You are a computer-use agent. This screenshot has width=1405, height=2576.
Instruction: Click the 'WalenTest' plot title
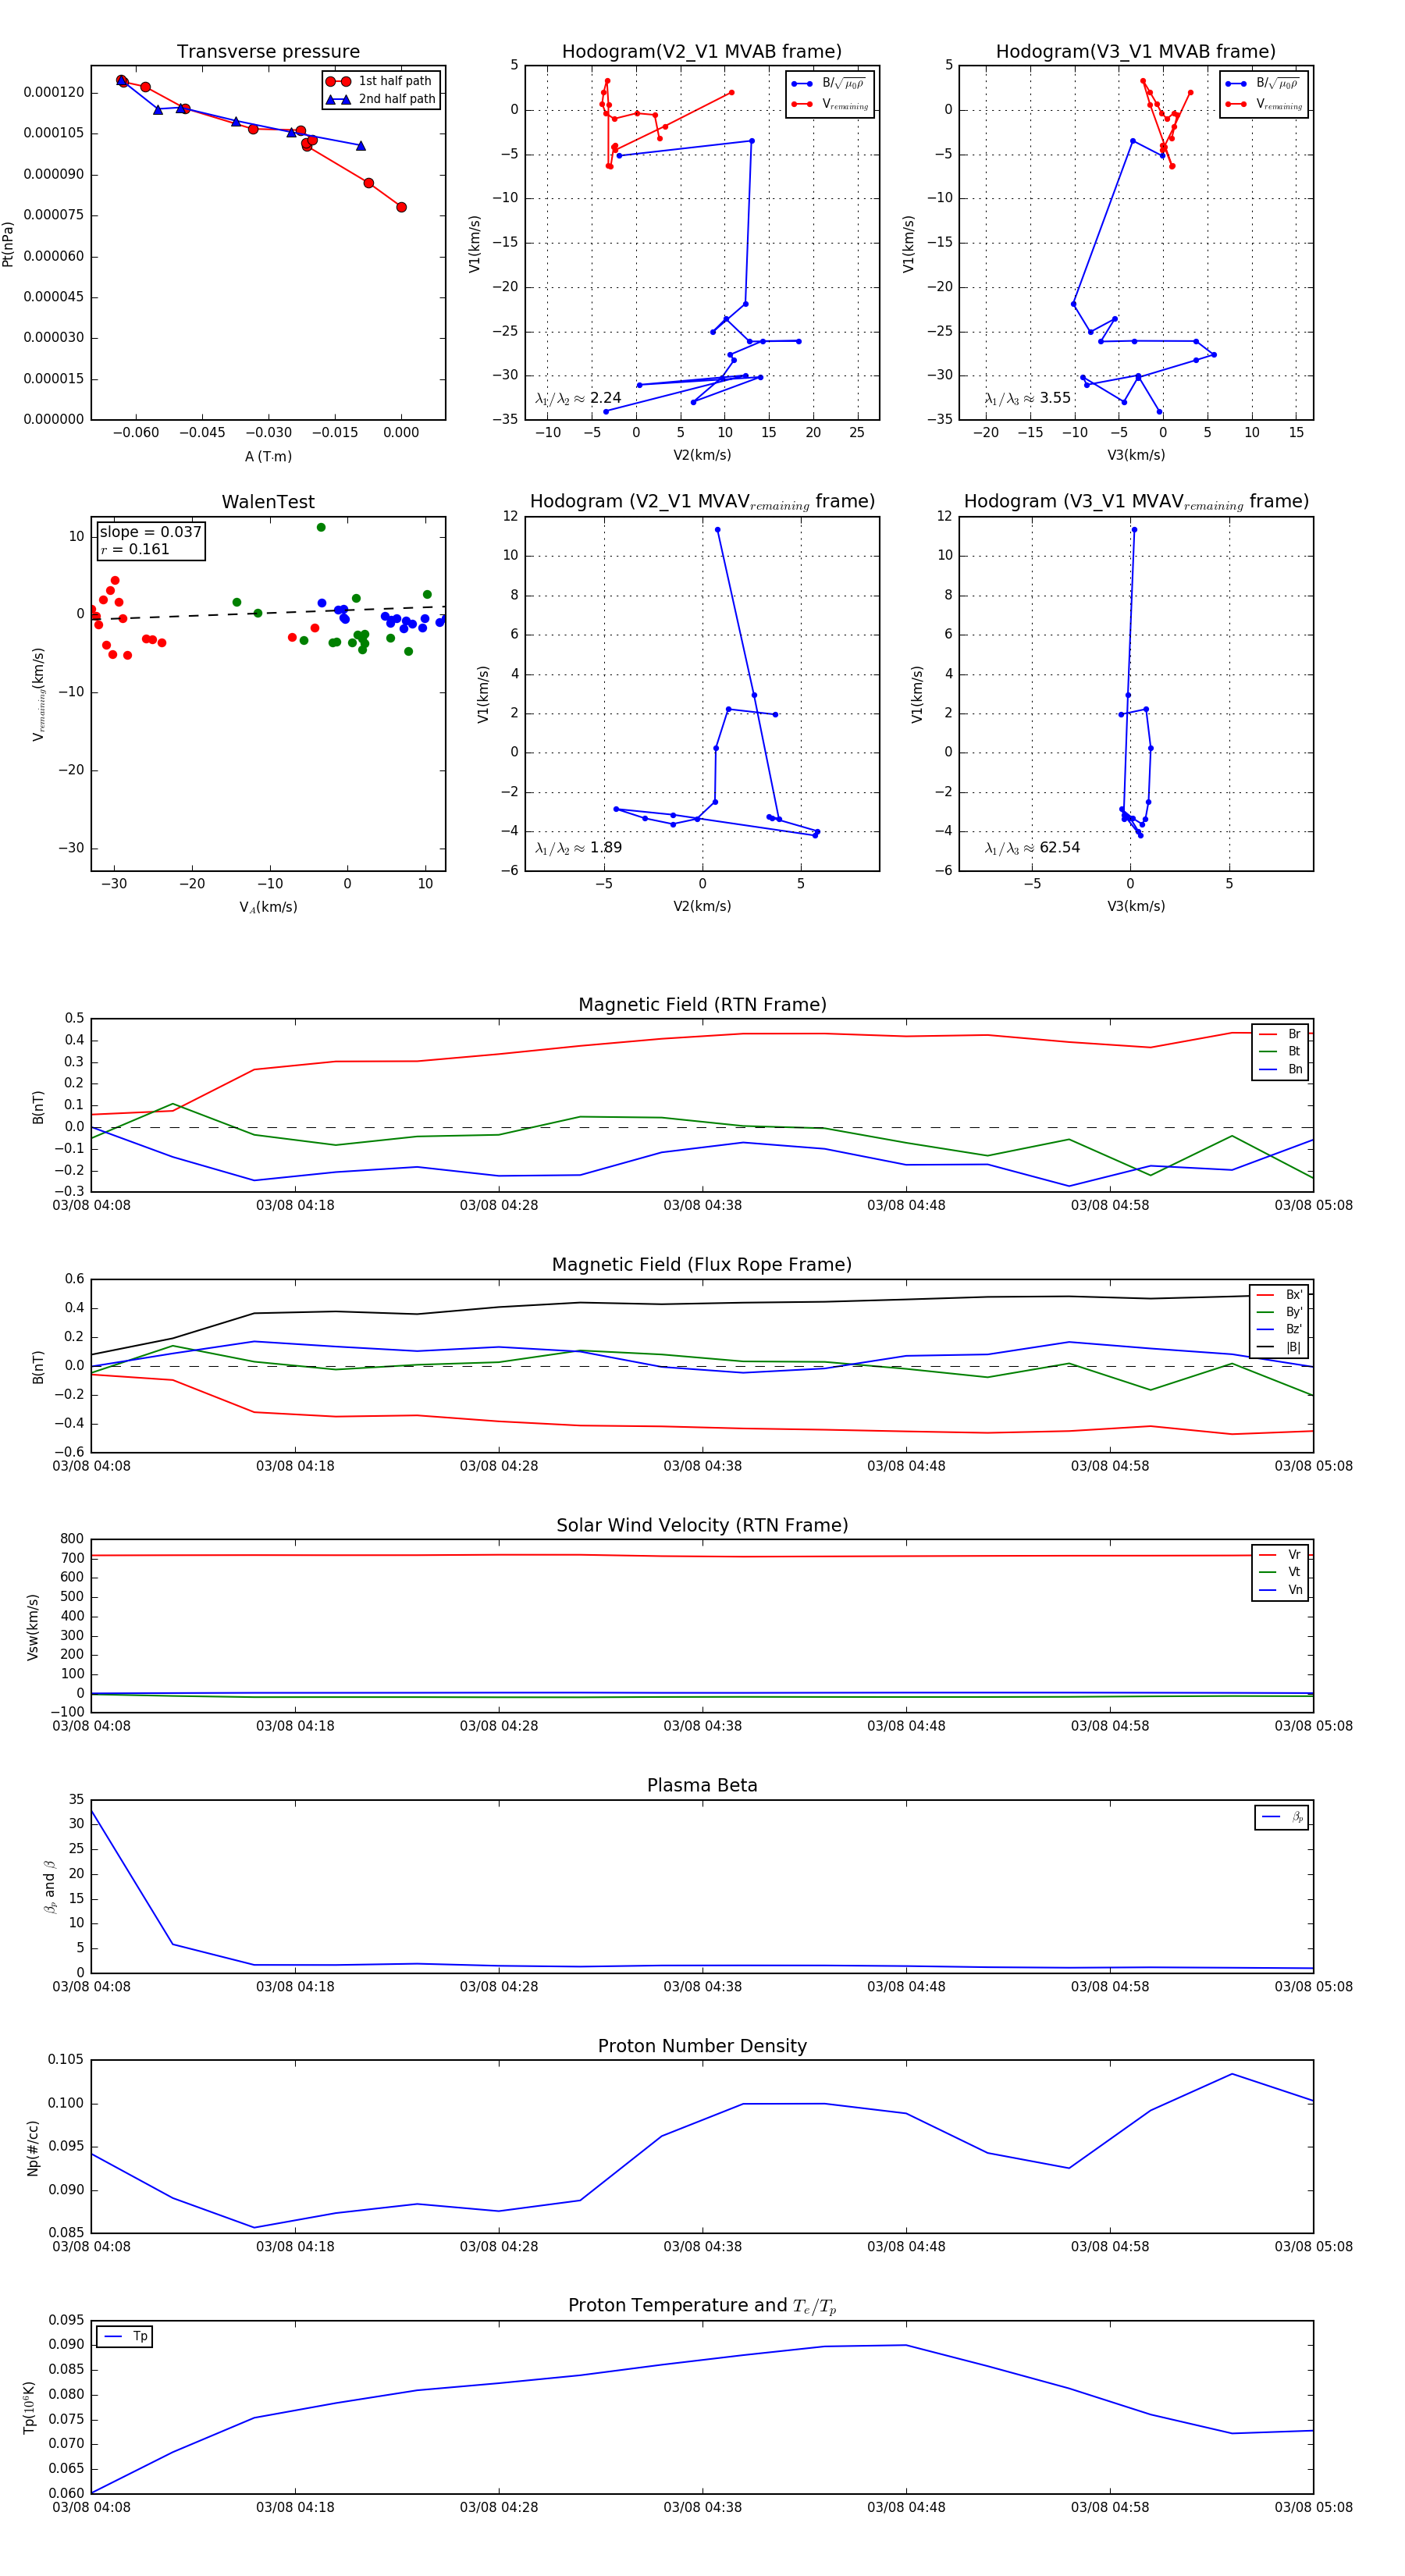tap(268, 502)
